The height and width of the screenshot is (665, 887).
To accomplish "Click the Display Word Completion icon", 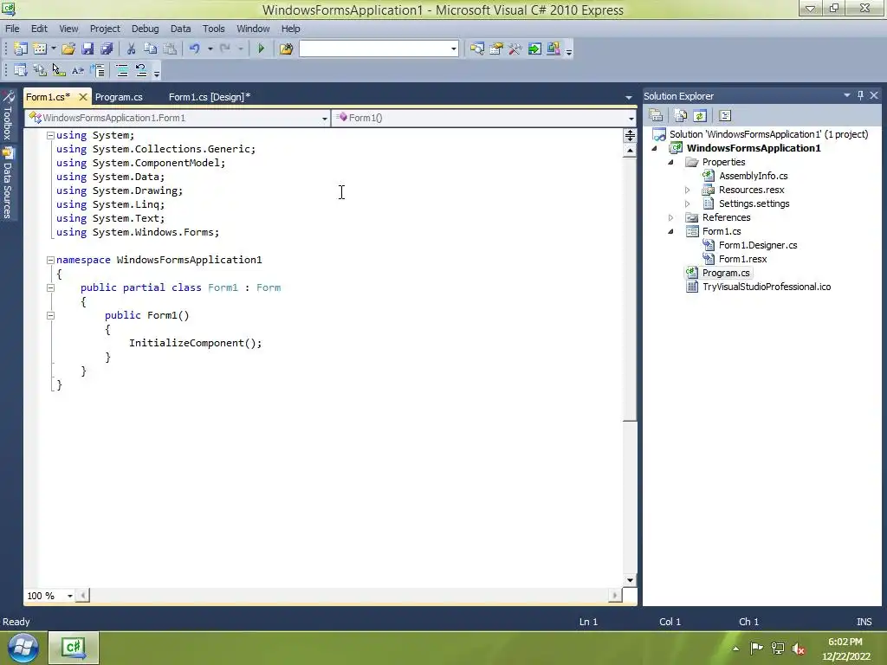I will pos(77,71).
